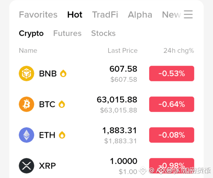Sort by 24h chg% column header
The width and height of the screenshot is (213, 178).
[179, 51]
